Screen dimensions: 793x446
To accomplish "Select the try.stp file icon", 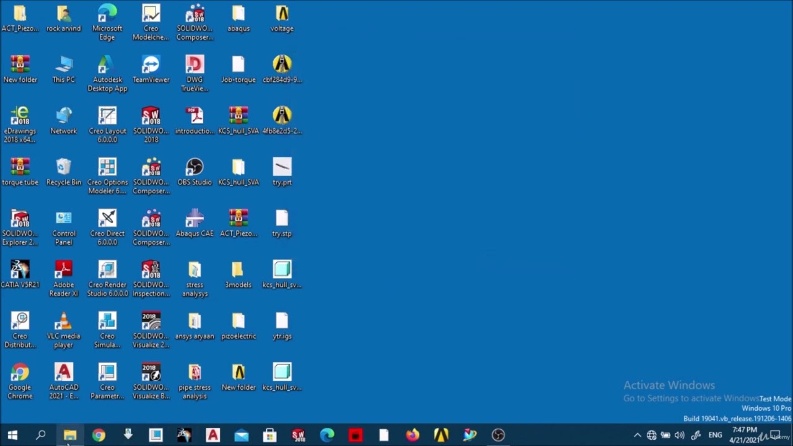I will tap(282, 223).
